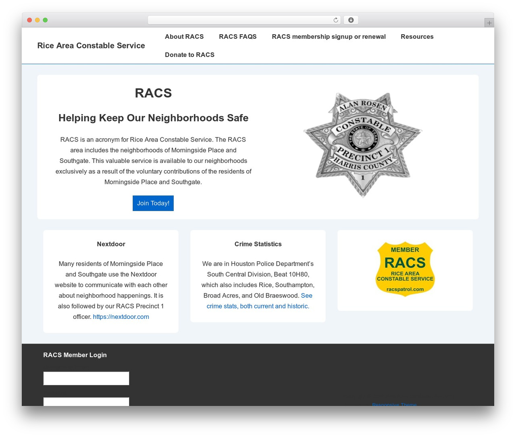
Task: Click the yellow minimize window button
Action: (x=37, y=20)
